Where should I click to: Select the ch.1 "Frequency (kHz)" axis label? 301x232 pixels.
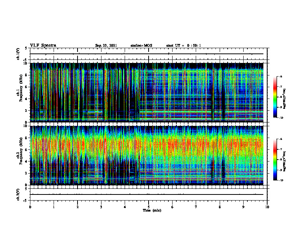(21, 88)
